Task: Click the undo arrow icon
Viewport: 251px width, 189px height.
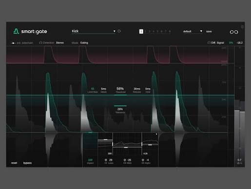Action: [x=232, y=32]
